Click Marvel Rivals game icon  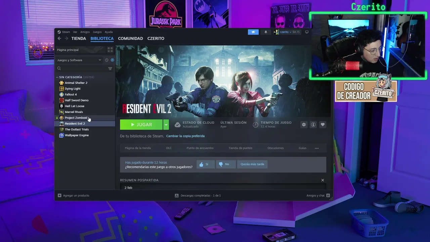[61, 112]
